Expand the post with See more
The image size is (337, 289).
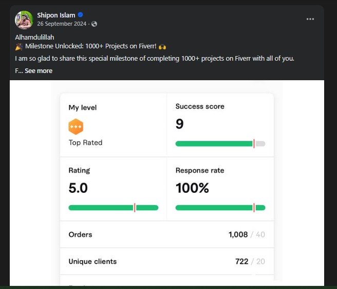click(x=38, y=70)
